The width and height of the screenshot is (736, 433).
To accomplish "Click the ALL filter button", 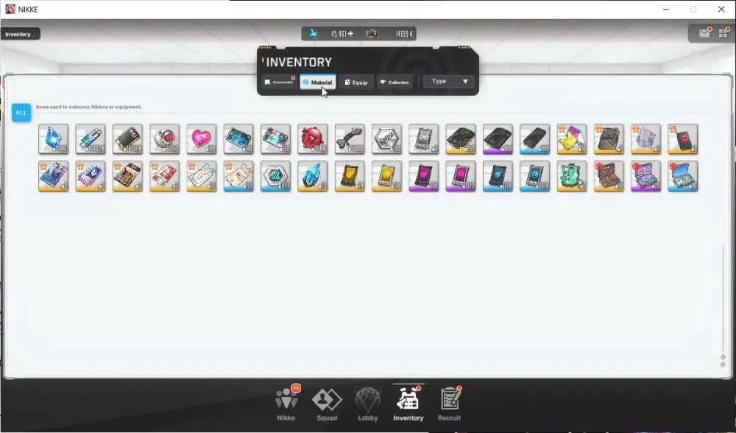I will (21, 113).
